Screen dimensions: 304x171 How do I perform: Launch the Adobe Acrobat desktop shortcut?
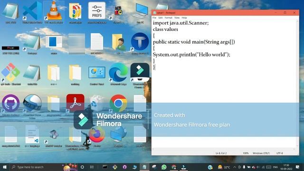pos(75,104)
